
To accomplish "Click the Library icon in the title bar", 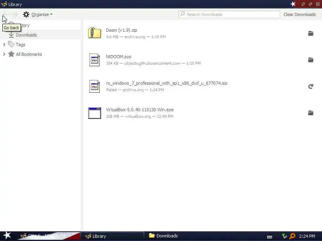I will click(4, 4).
